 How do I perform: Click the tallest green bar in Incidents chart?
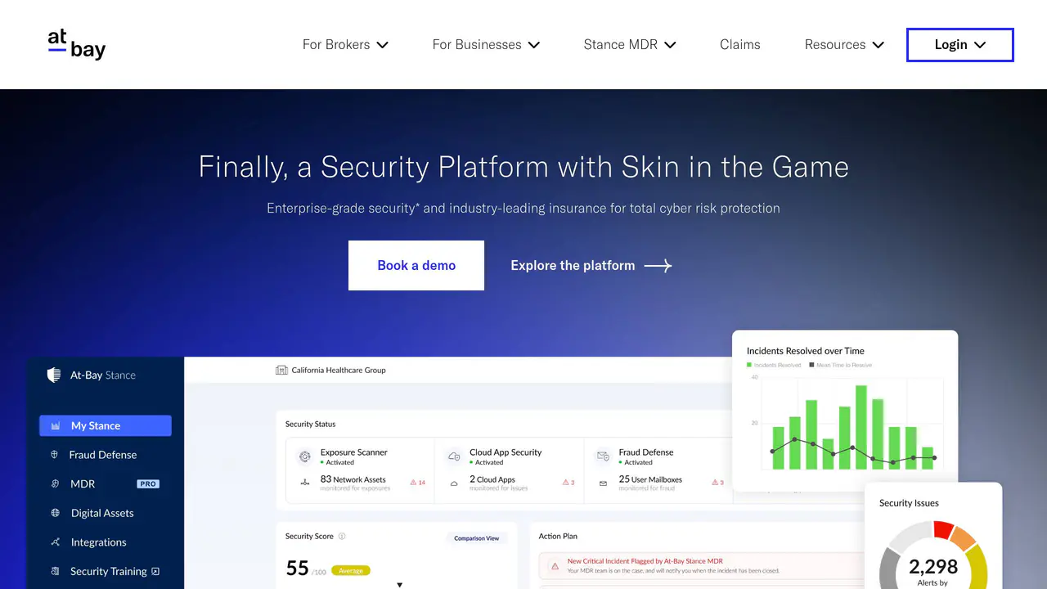[x=861, y=427]
